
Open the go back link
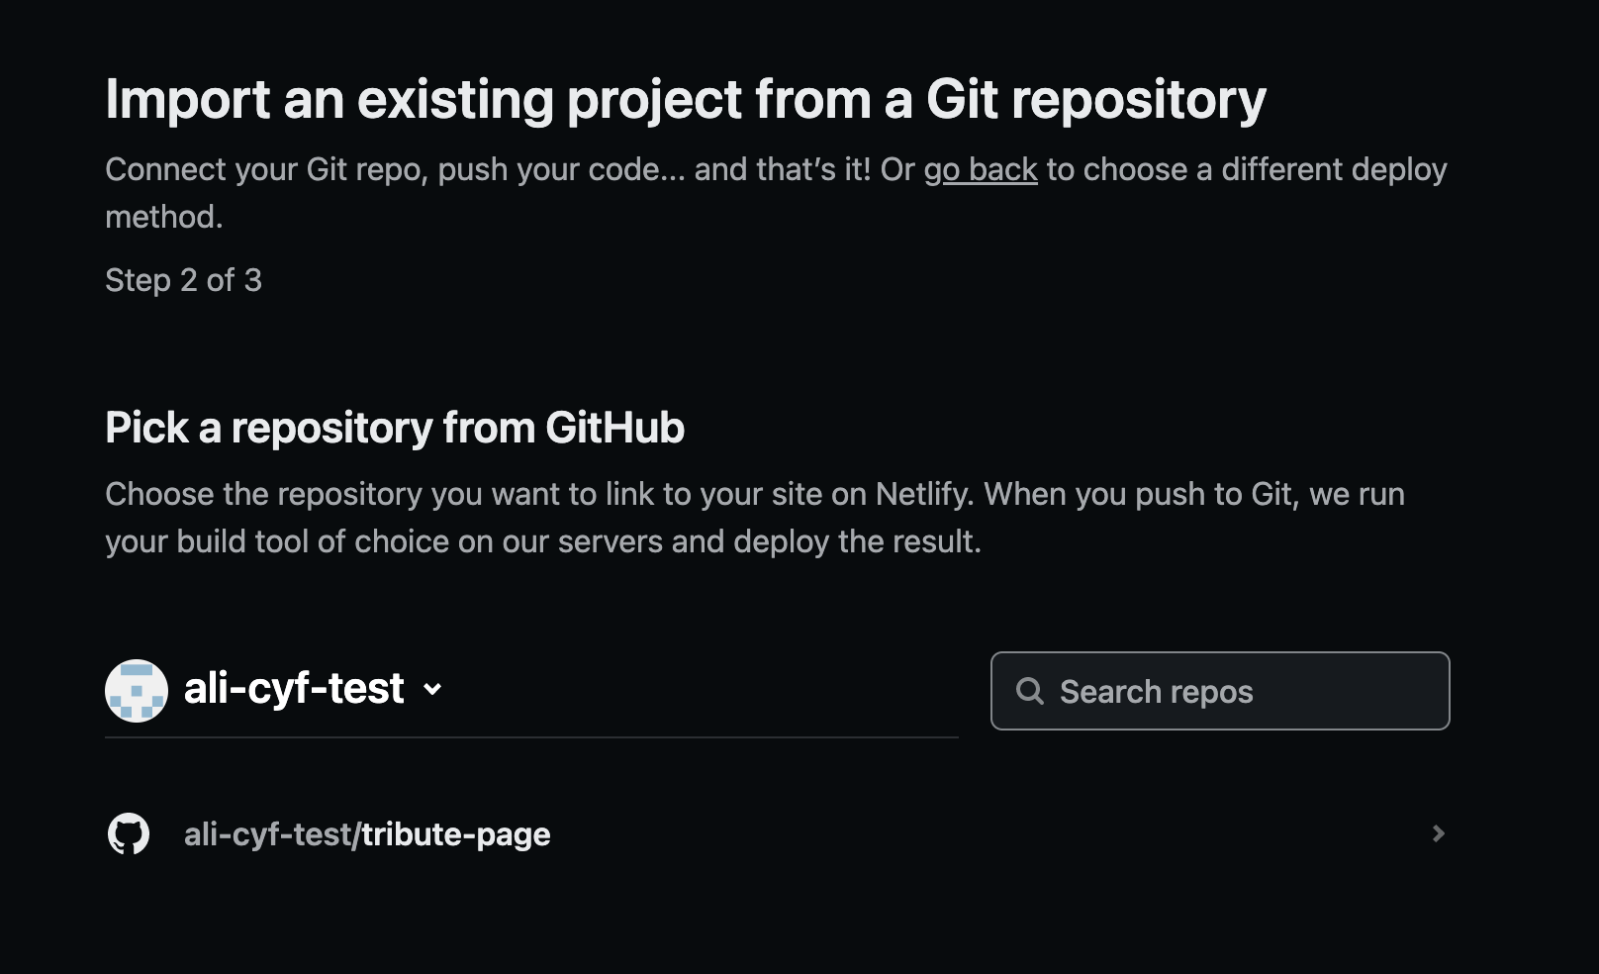tap(981, 169)
